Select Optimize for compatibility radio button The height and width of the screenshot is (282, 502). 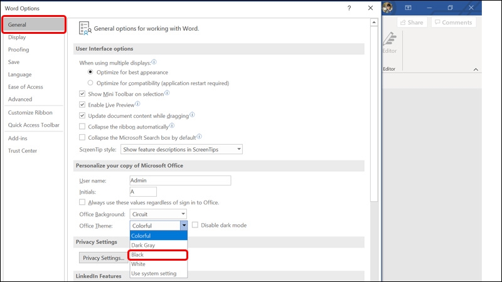(90, 83)
